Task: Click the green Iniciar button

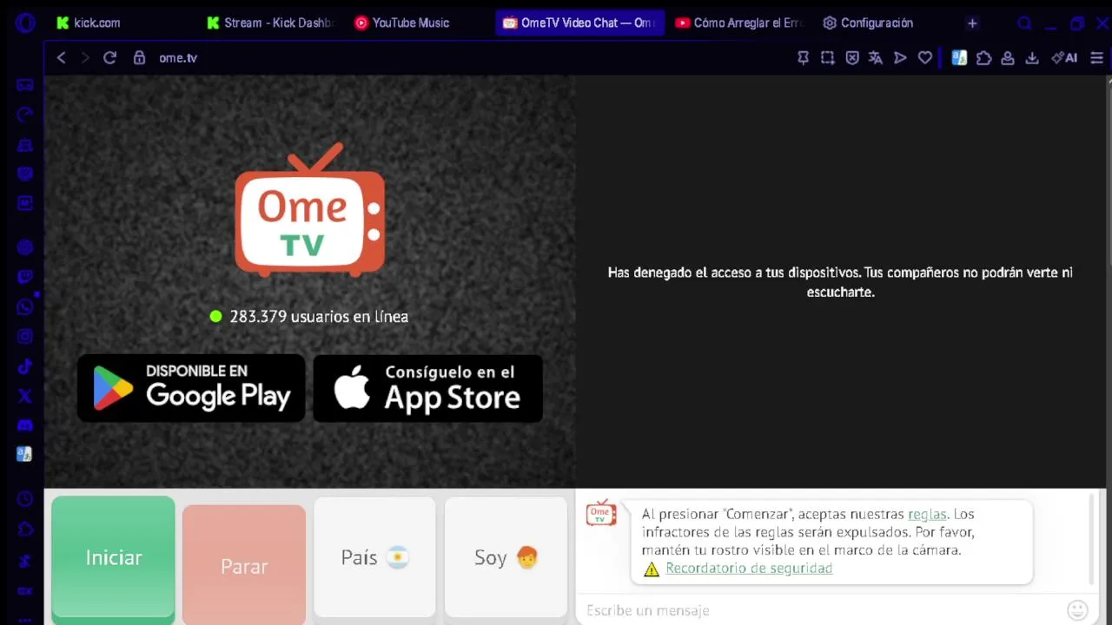Action: [x=113, y=558]
